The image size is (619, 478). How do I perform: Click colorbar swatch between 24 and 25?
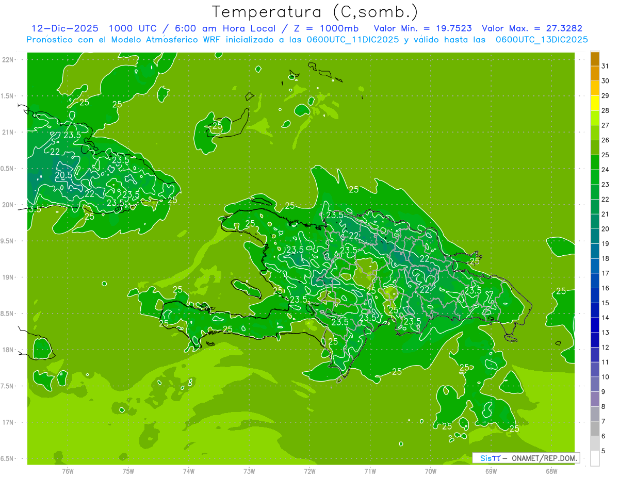pos(595,162)
